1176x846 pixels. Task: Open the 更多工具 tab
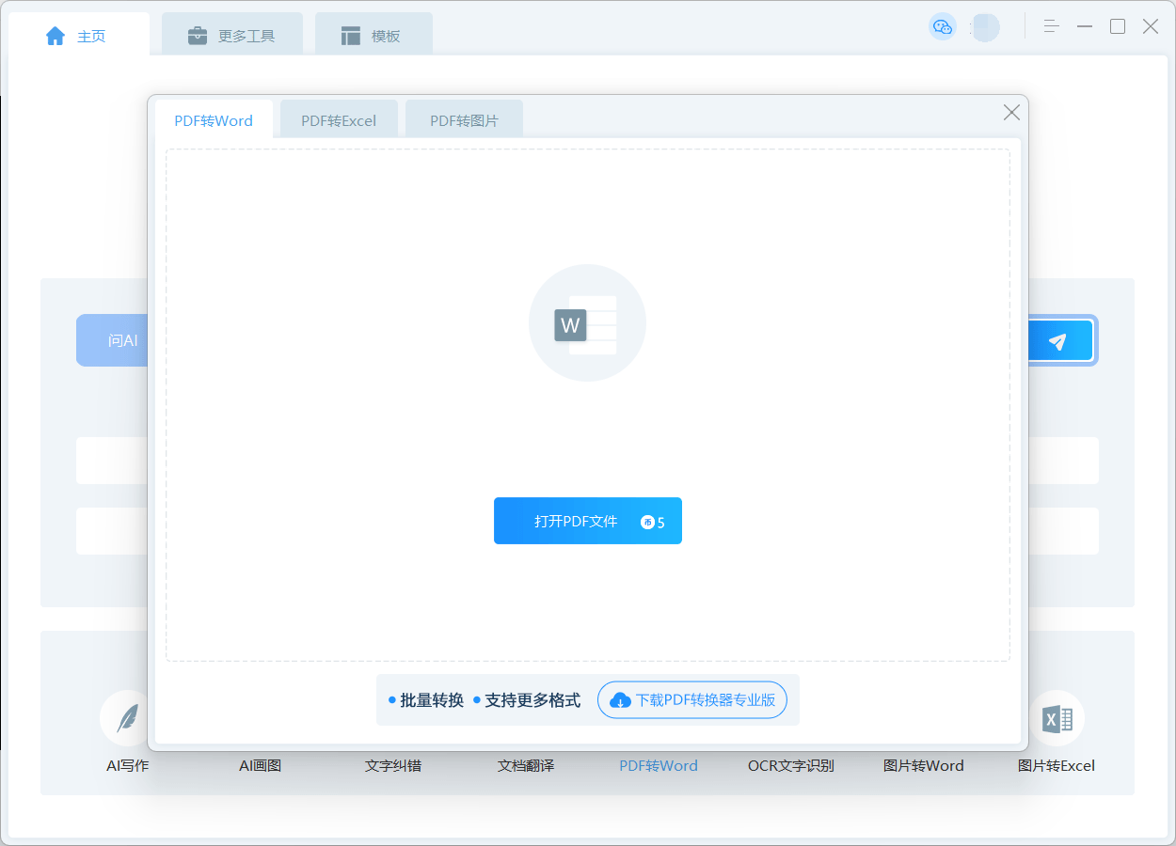pyautogui.click(x=231, y=34)
